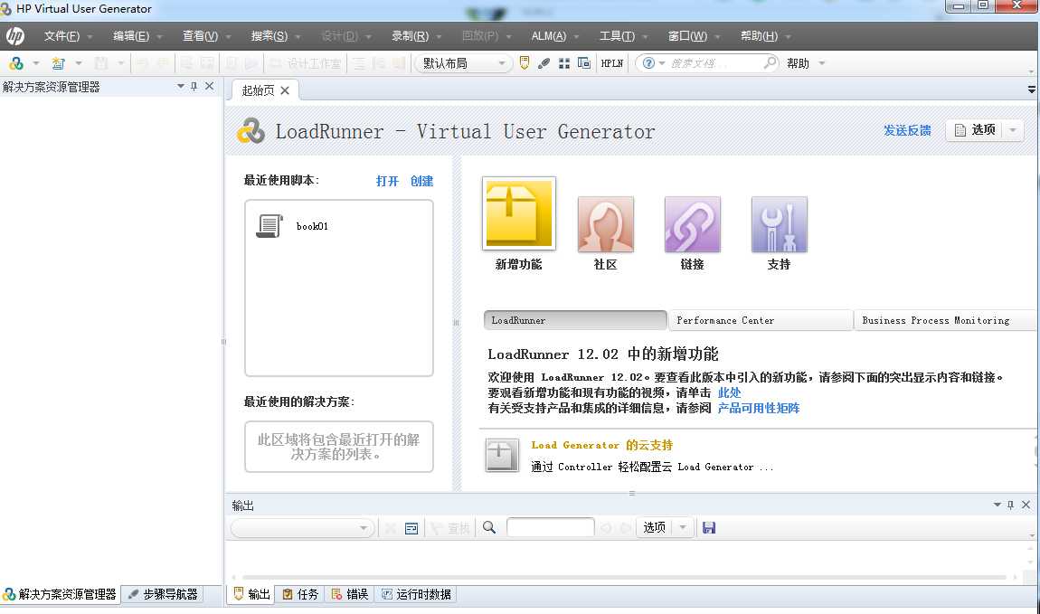Select the Business Process Monitoring tab
This screenshot has width=1040, height=614.
(x=946, y=320)
